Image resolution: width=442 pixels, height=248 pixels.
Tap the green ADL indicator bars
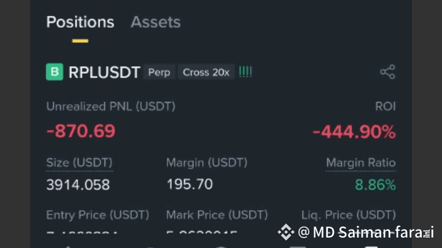coord(246,72)
